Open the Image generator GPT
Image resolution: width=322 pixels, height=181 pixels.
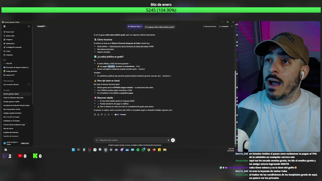pyautogui.click(x=12, y=71)
